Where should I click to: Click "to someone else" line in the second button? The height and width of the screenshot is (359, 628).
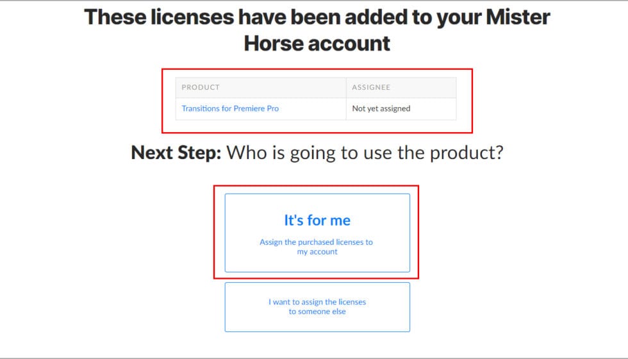317,312
